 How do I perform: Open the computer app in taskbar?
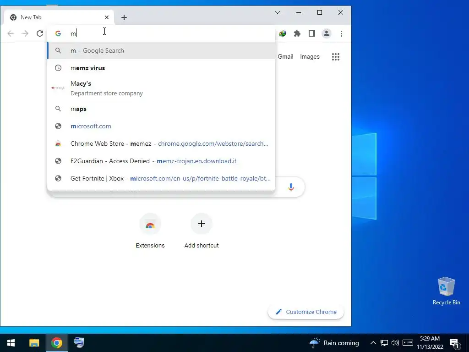coord(79,343)
